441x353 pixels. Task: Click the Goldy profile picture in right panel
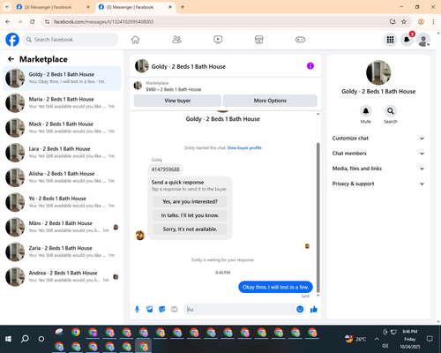pyautogui.click(x=378, y=72)
